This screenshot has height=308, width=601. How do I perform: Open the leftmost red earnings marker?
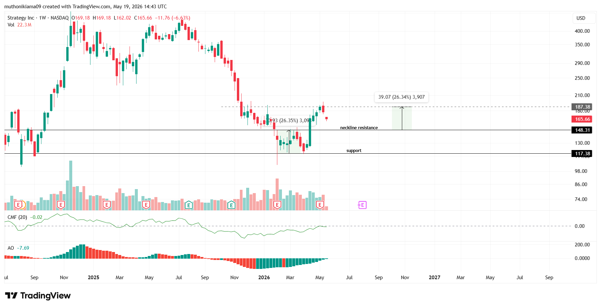[18, 205]
